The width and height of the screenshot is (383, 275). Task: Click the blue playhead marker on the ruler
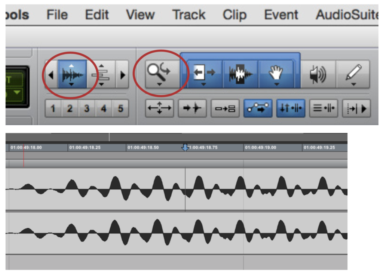click(x=185, y=147)
